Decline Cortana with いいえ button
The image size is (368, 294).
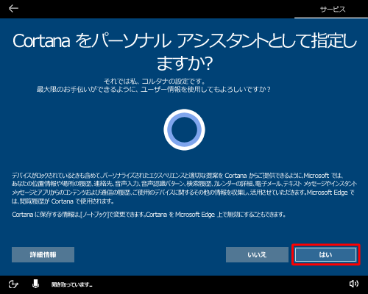[x=257, y=255]
